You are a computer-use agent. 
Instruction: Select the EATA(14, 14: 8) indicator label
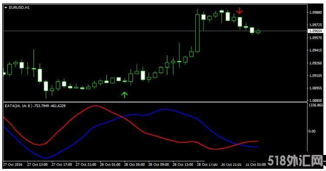(x=18, y=106)
